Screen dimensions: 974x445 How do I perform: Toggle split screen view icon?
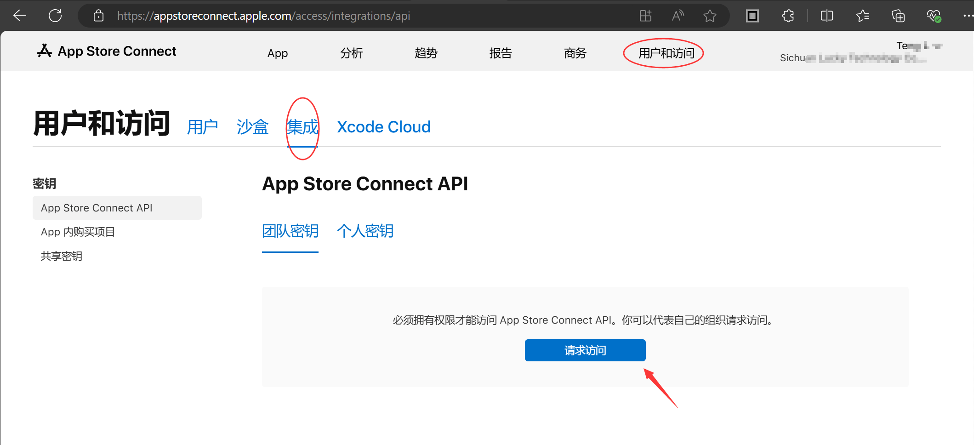826,16
